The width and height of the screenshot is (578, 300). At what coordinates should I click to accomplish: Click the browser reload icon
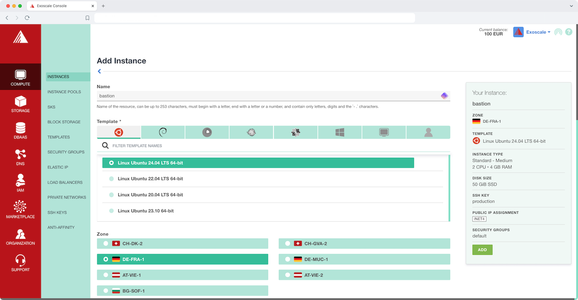27,18
